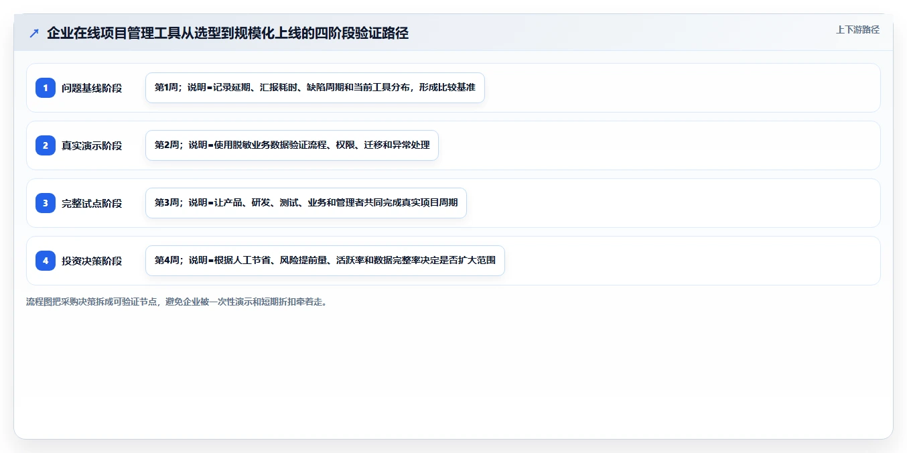Click the number 3 step badge
The width and height of the screenshot is (907, 453).
46,203
